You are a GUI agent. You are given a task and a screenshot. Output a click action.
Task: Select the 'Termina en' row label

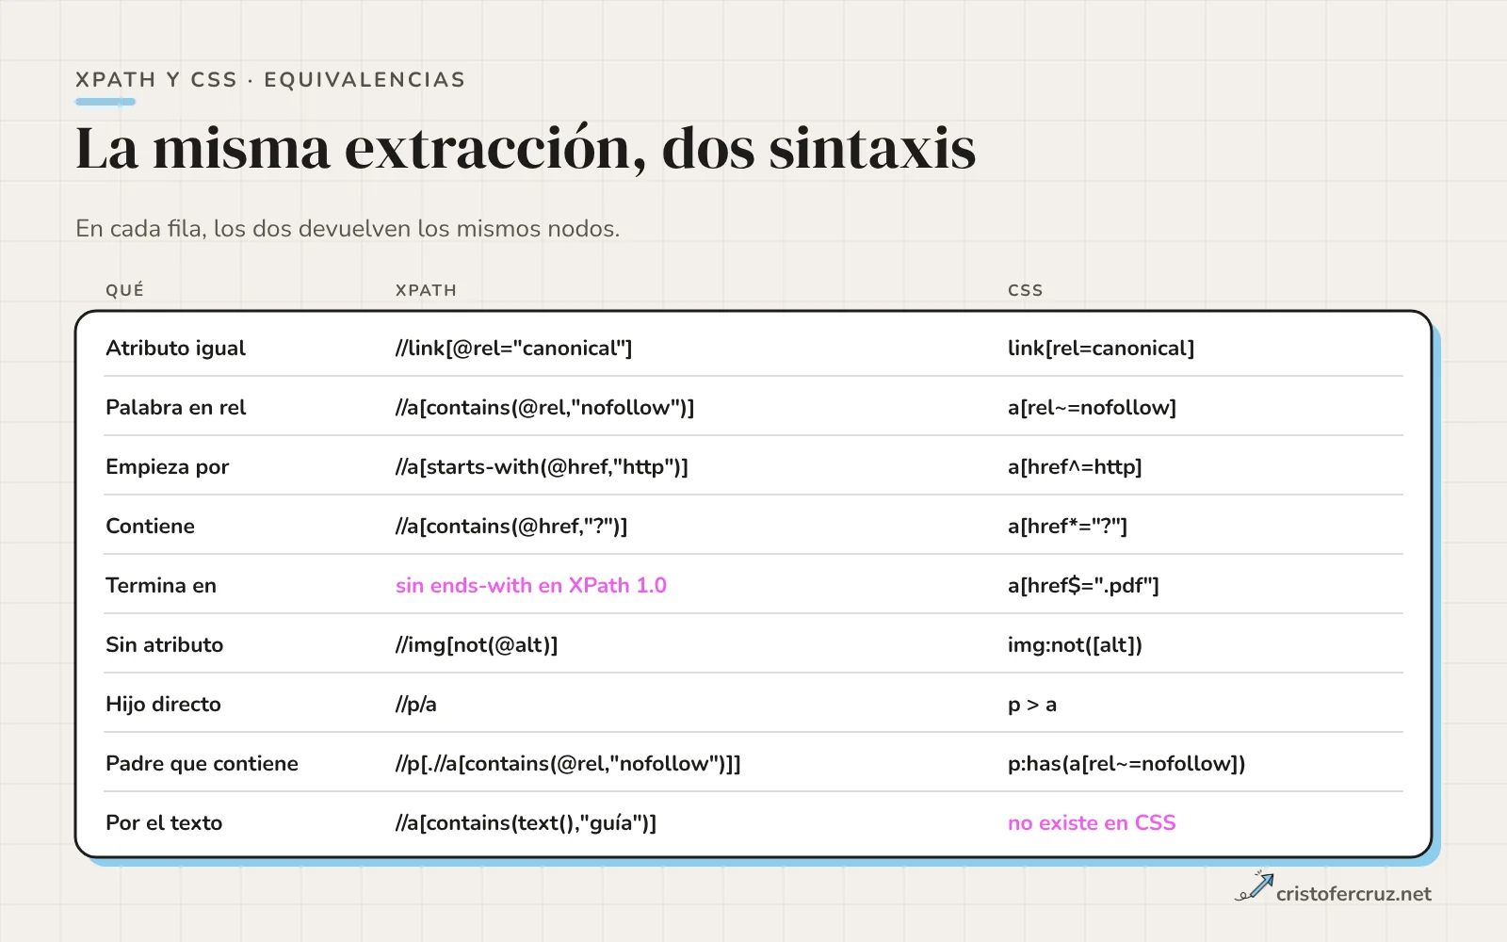coord(161,586)
